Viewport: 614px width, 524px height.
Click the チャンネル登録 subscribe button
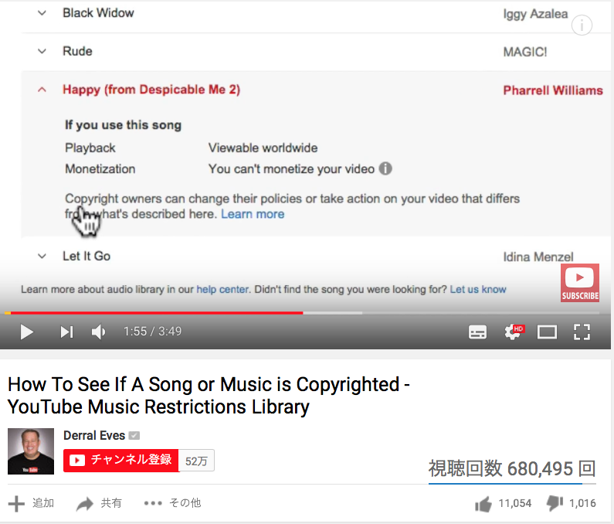click(121, 461)
